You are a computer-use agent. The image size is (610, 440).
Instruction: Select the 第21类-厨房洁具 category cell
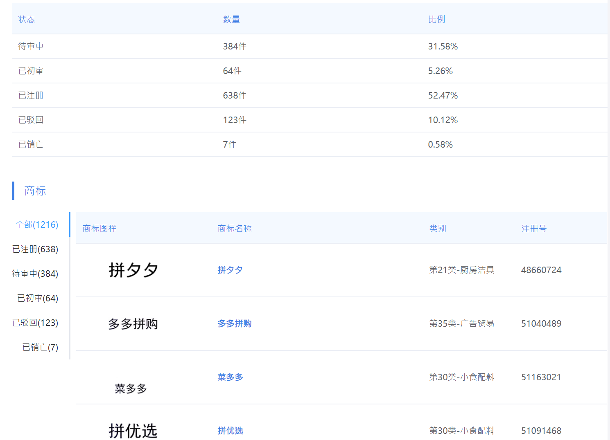pos(462,270)
